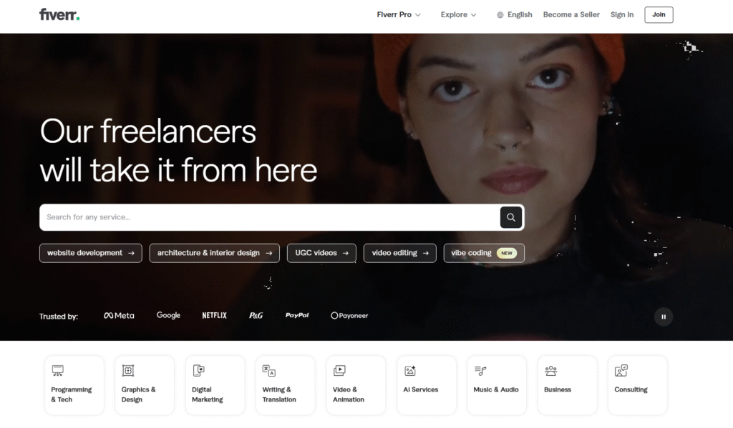Click the Writing & Translation label
Image resolution: width=733 pixels, height=428 pixels.
point(279,394)
